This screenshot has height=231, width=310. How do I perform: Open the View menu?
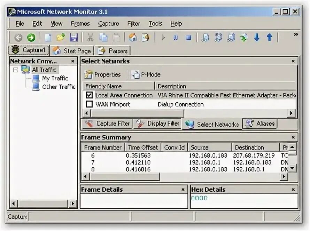[x=56, y=24]
